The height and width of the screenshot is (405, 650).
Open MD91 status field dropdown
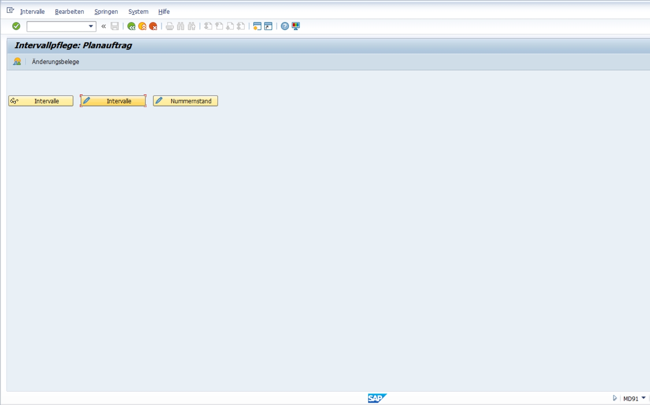(644, 398)
